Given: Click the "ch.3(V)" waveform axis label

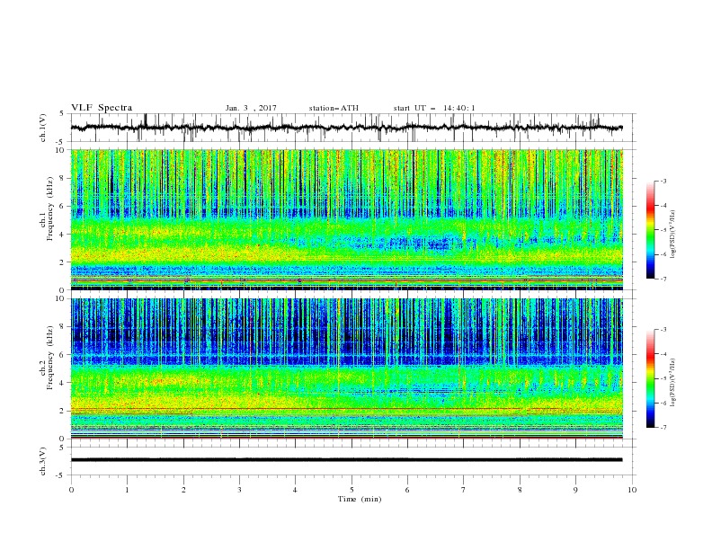Looking at the screenshot, I should click(42, 461).
